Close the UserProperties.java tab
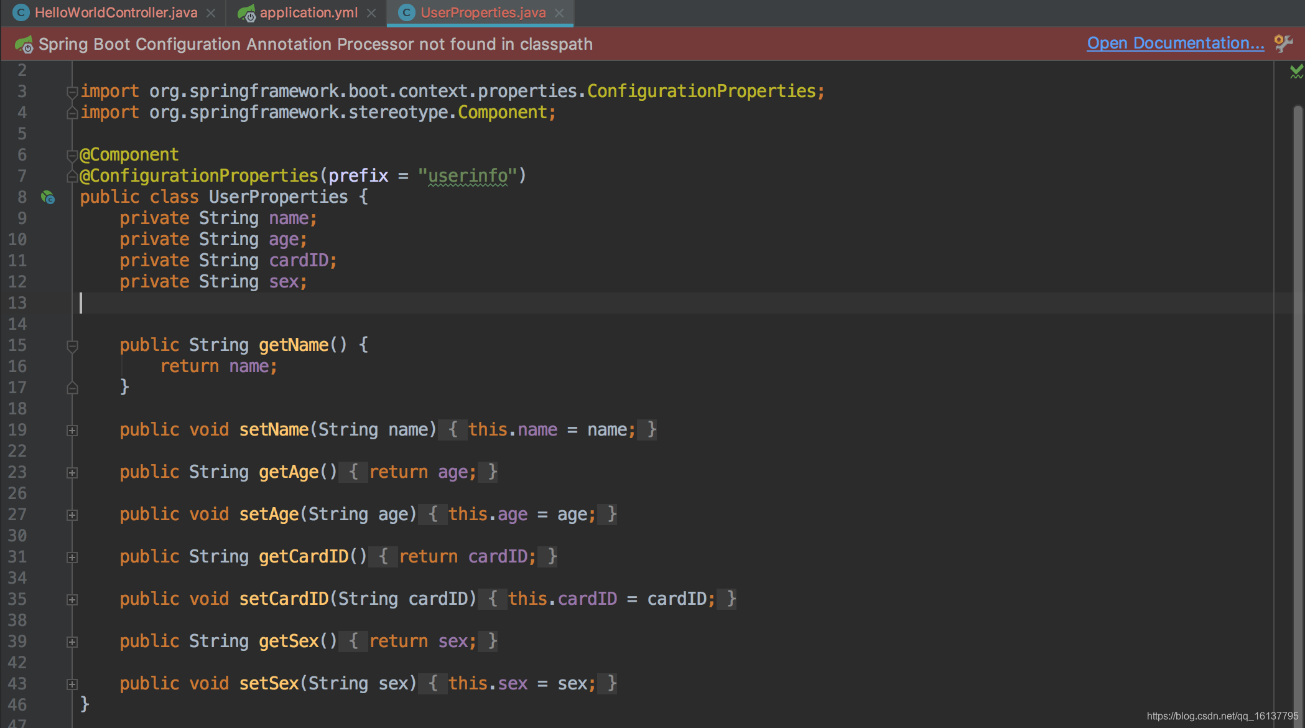The image size is (1305, 728). click(x=559, y=13)
